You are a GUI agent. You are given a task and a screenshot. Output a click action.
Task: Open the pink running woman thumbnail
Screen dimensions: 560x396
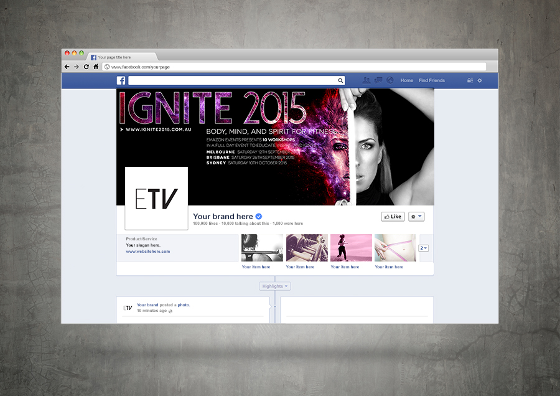tap(351, 248)
